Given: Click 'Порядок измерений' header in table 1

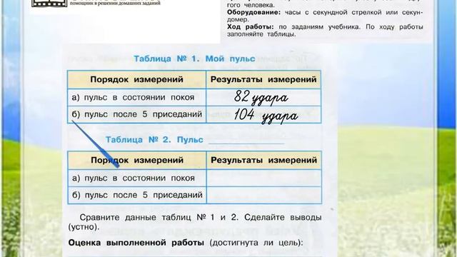Looking at the screenshot, I should pyautogui.click(x=136, y=79).
